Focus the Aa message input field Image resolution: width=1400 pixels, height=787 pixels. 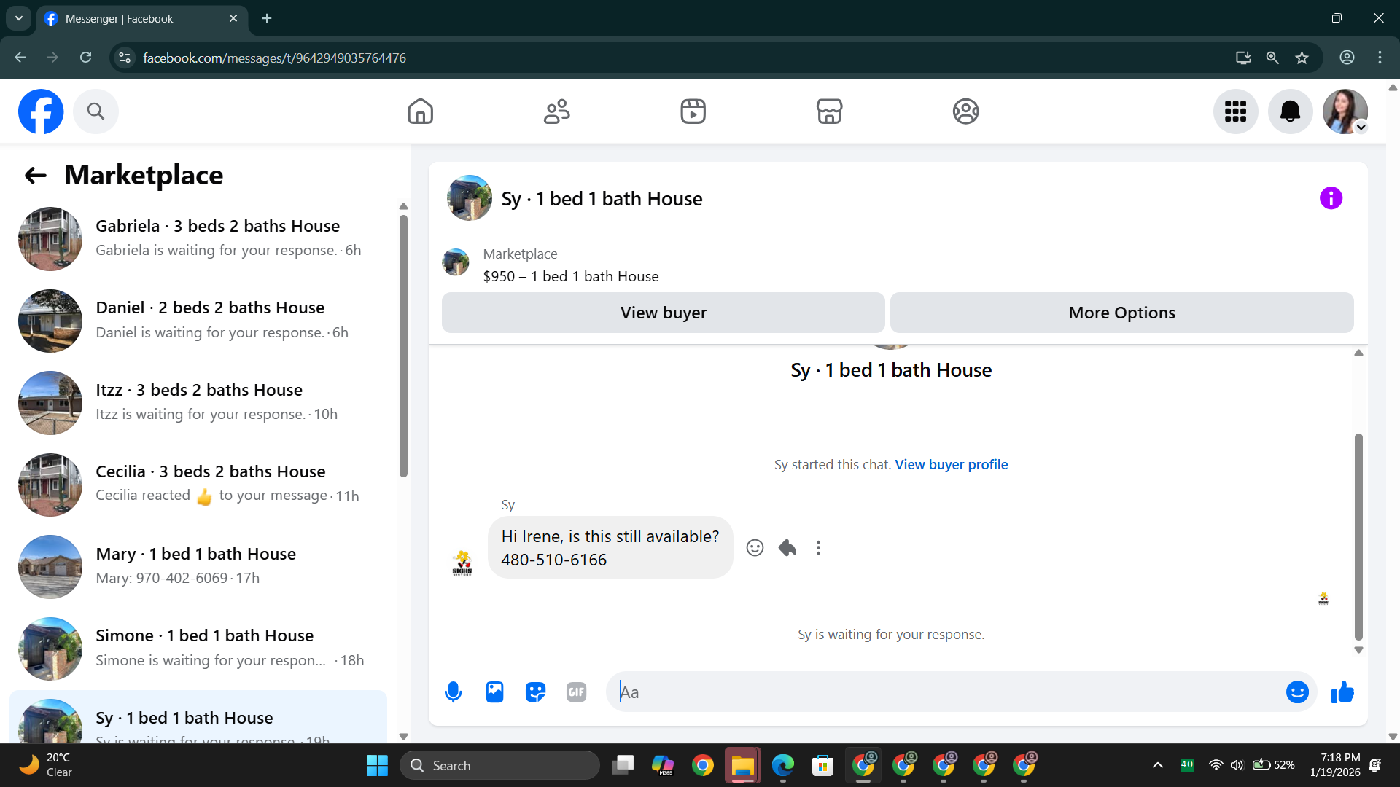coord(948,692)
